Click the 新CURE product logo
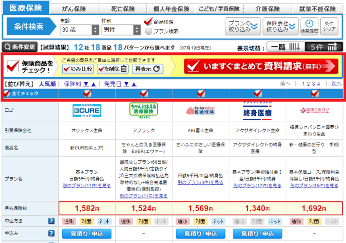The width and height of the screenshot is (346, 243). 86,110
